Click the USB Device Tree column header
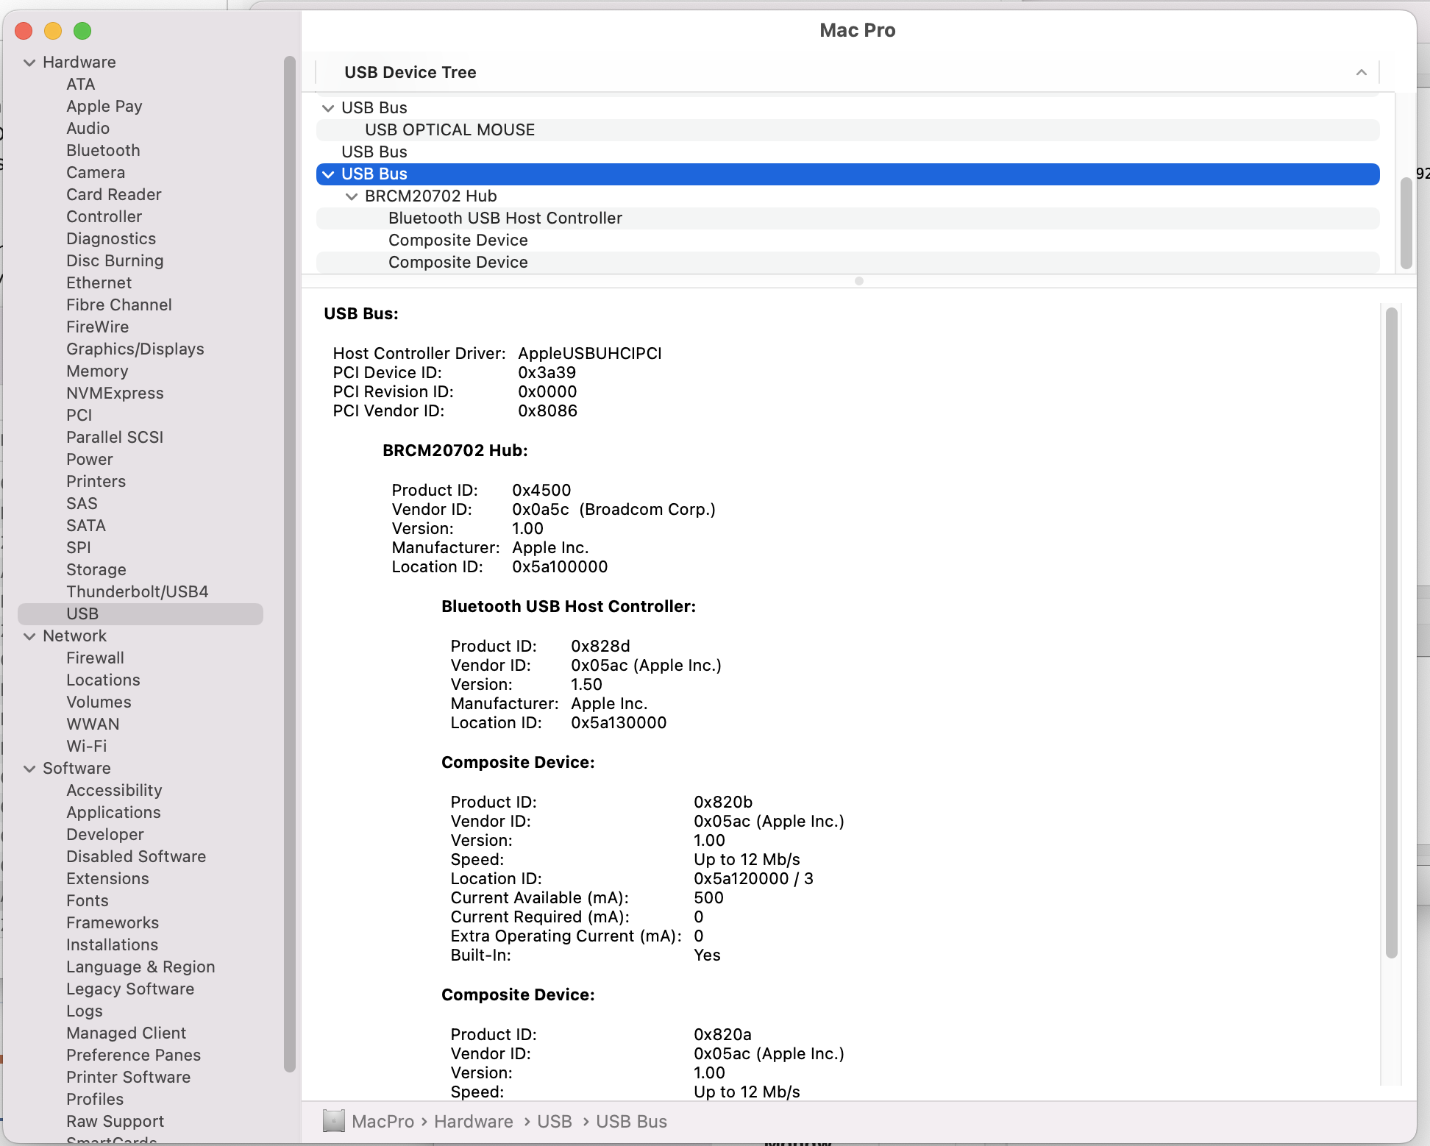The height and width of the screenshot is (1146, 1430). click(x=410, y=72)
